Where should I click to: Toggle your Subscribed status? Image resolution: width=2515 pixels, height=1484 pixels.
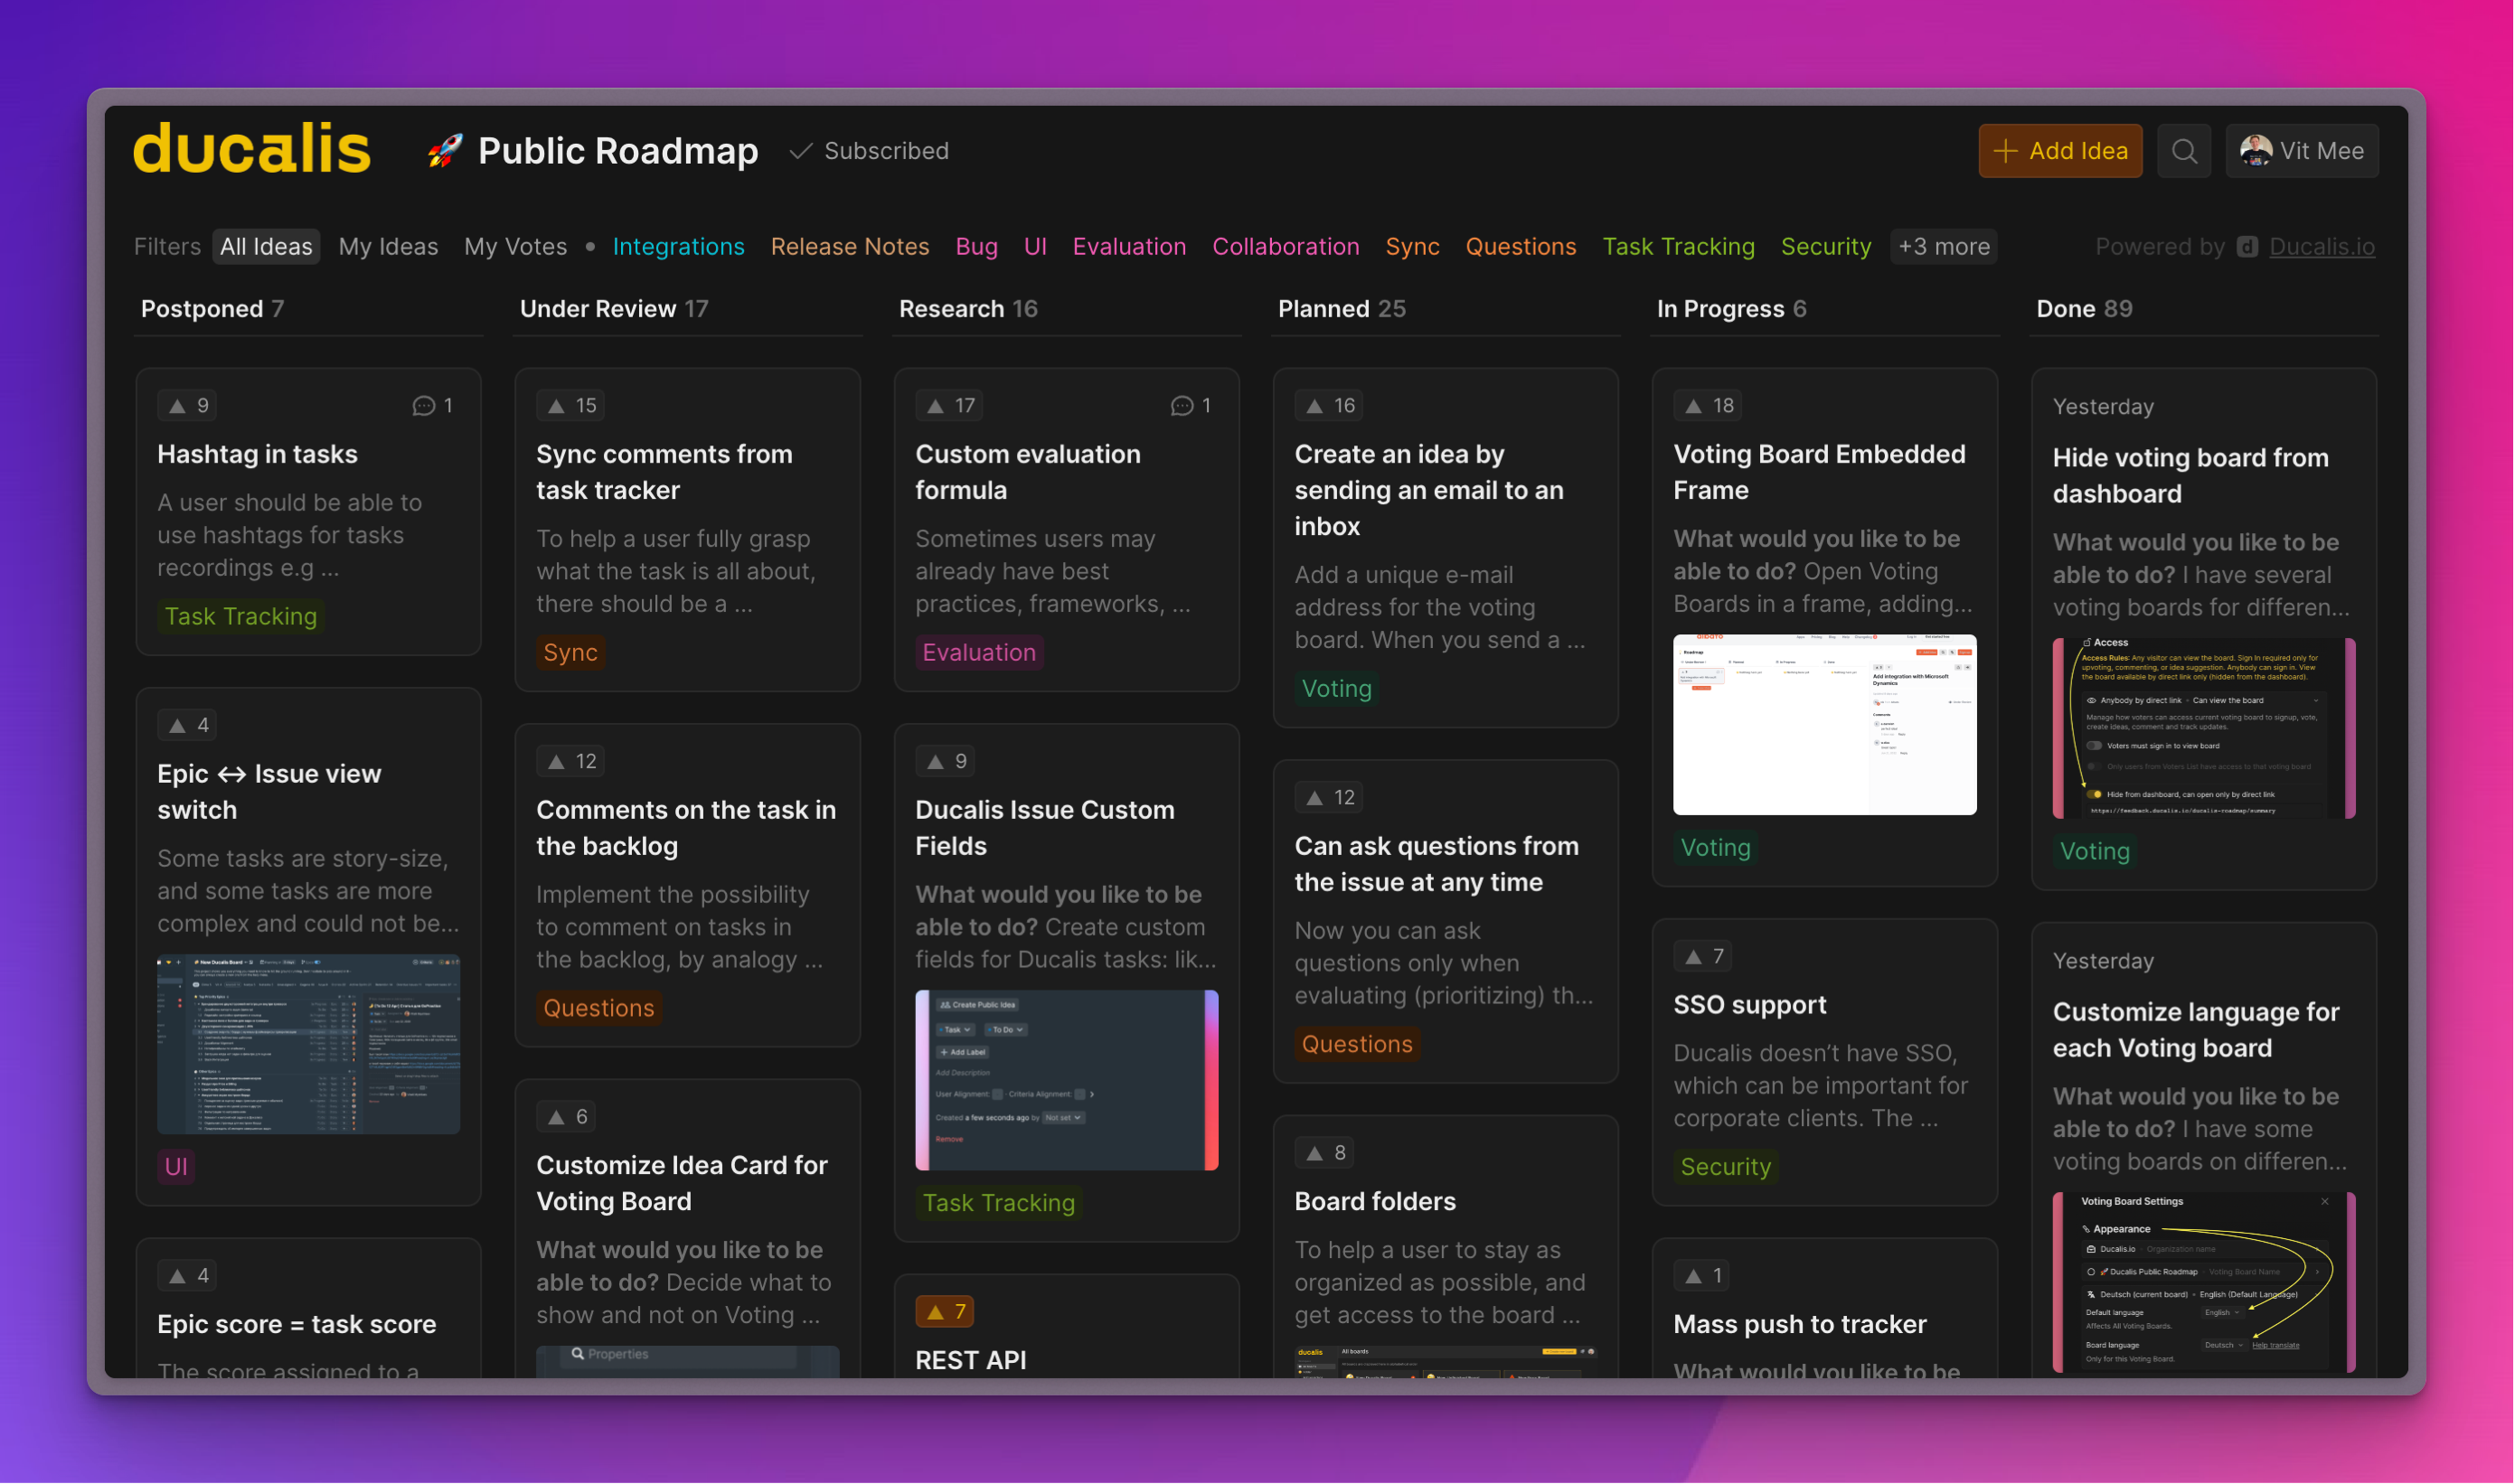tap(868, 151)
